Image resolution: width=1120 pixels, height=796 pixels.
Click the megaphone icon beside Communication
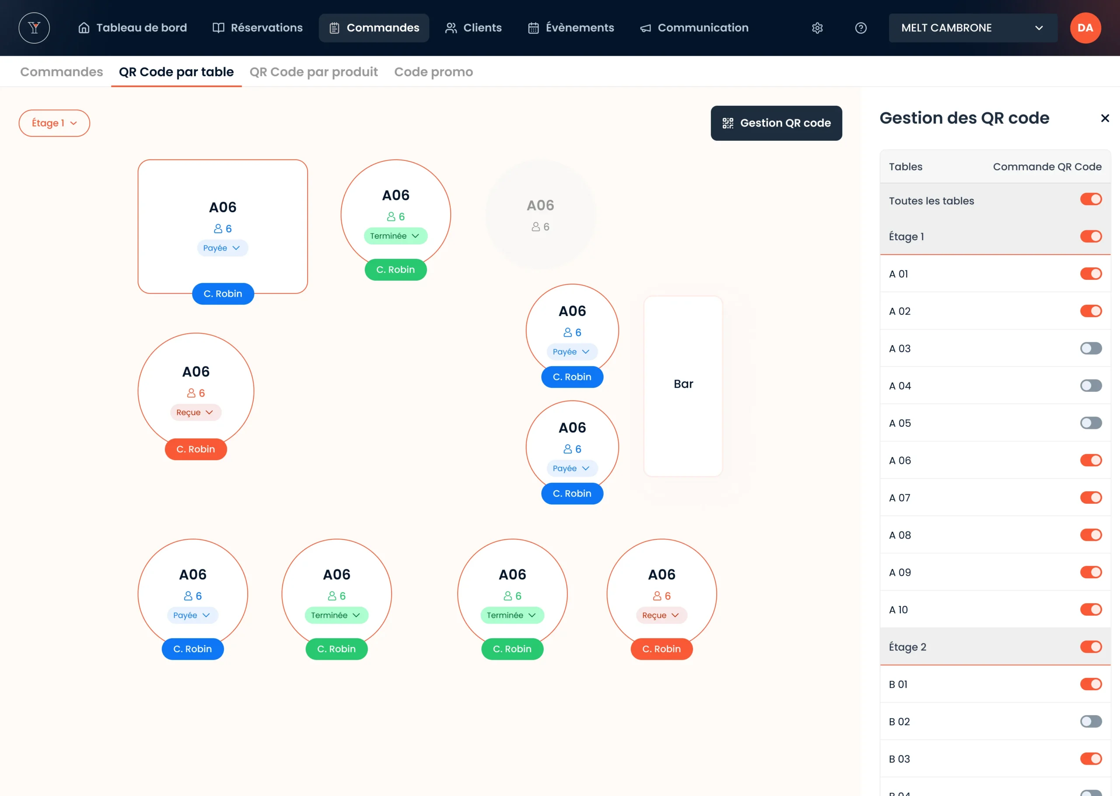[646, 28]
